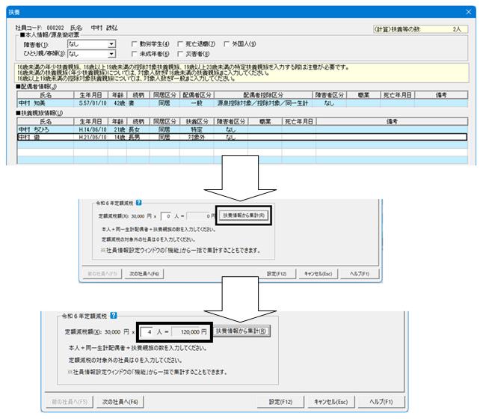Image resolution: width=480 pixels, height=419 pixels.
Task: Click the person count field showing 4
Action: pyautogui.click(x=147, y=332)
